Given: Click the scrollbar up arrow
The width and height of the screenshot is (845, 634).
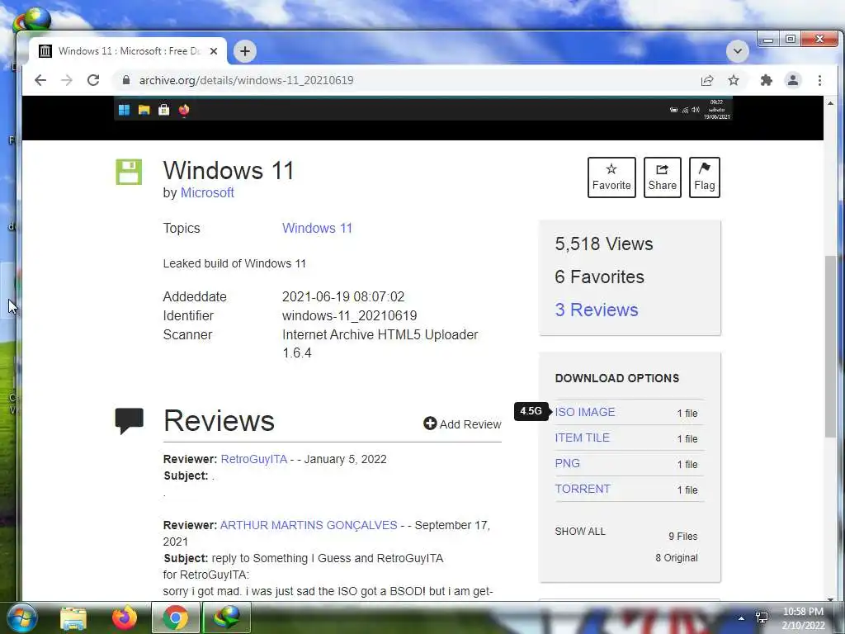Looking at the screenshot, I should (830, 102).
